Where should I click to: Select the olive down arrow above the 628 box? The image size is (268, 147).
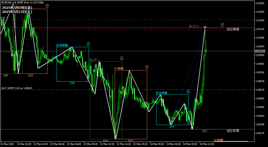click(122, 58)
